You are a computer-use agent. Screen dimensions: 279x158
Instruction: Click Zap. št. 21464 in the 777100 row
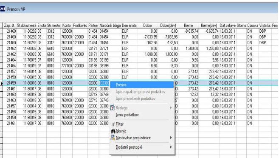(11, 66)
